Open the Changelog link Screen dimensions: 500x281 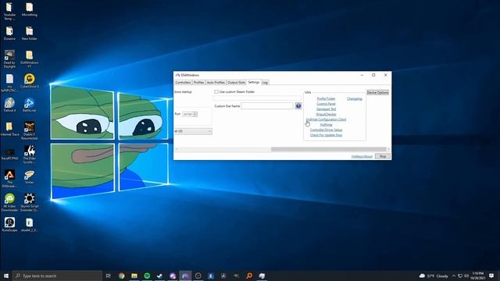pyautogui.click(x=354, y=99)
